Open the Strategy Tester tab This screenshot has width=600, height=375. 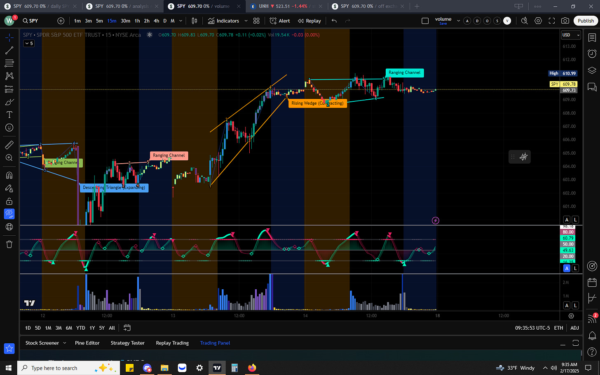pos(127,343)
